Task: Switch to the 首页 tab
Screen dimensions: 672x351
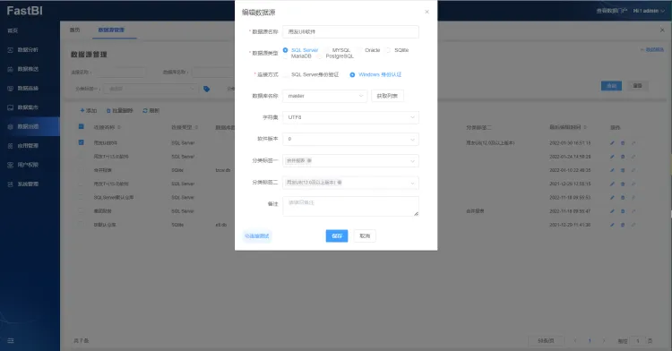Action: [x=74, y=30]
